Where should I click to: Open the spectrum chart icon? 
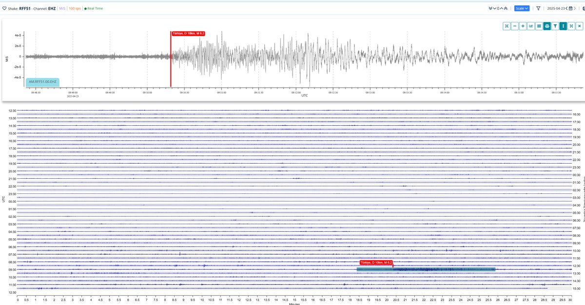click(x=531, y=26)
